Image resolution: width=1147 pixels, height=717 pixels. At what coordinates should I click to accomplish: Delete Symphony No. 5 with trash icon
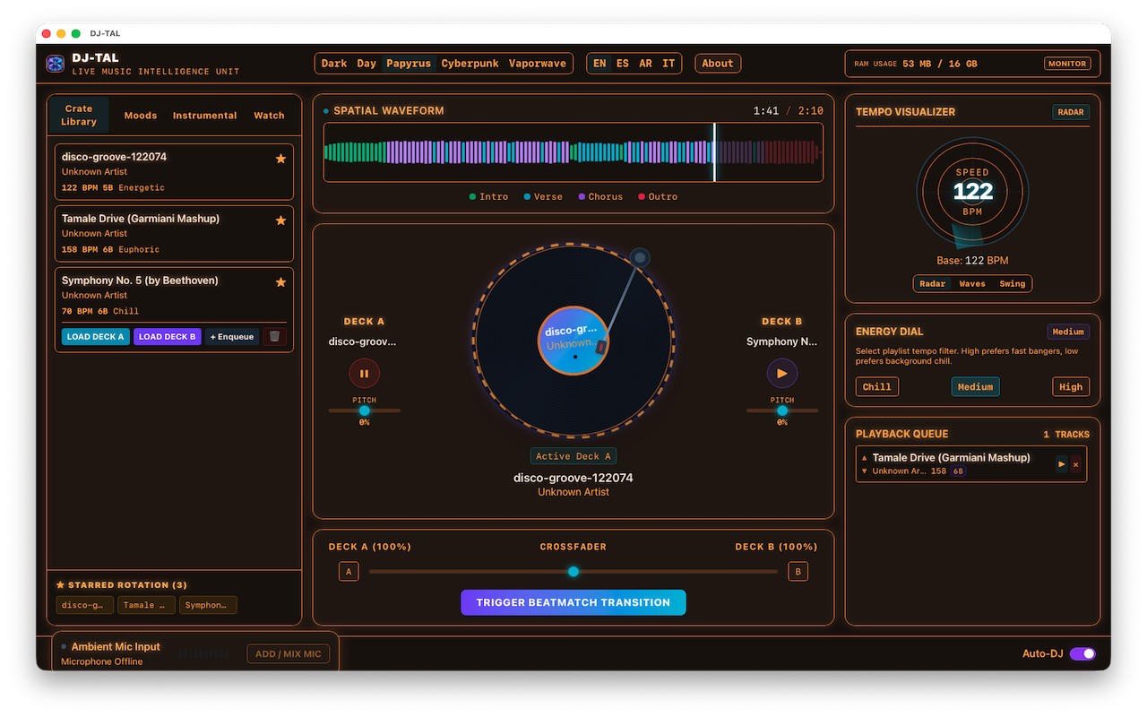pyautogui.click(x=275, y=337)
